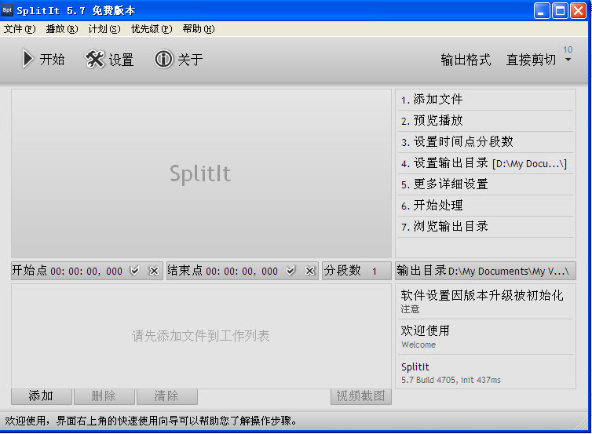Choose wizard step 5. 更多详细设置
Screen dimensions: 592x434
pos(485,184)
